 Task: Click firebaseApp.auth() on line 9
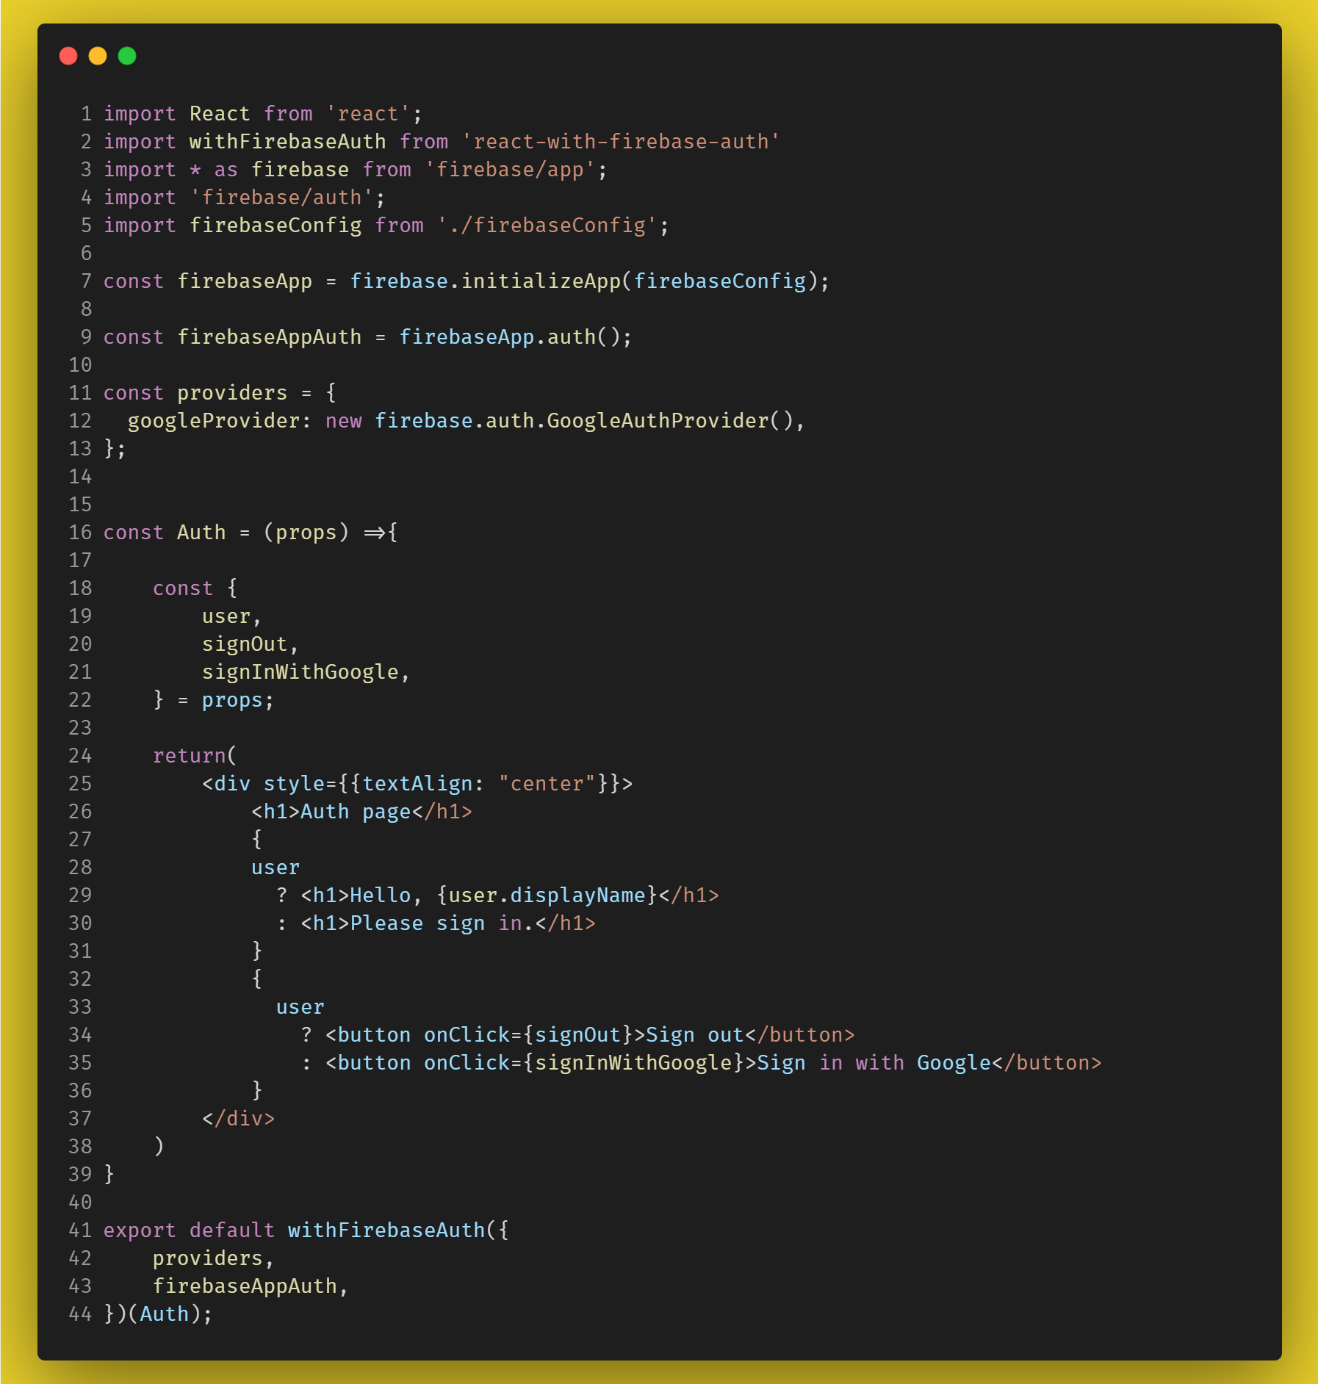515,336
